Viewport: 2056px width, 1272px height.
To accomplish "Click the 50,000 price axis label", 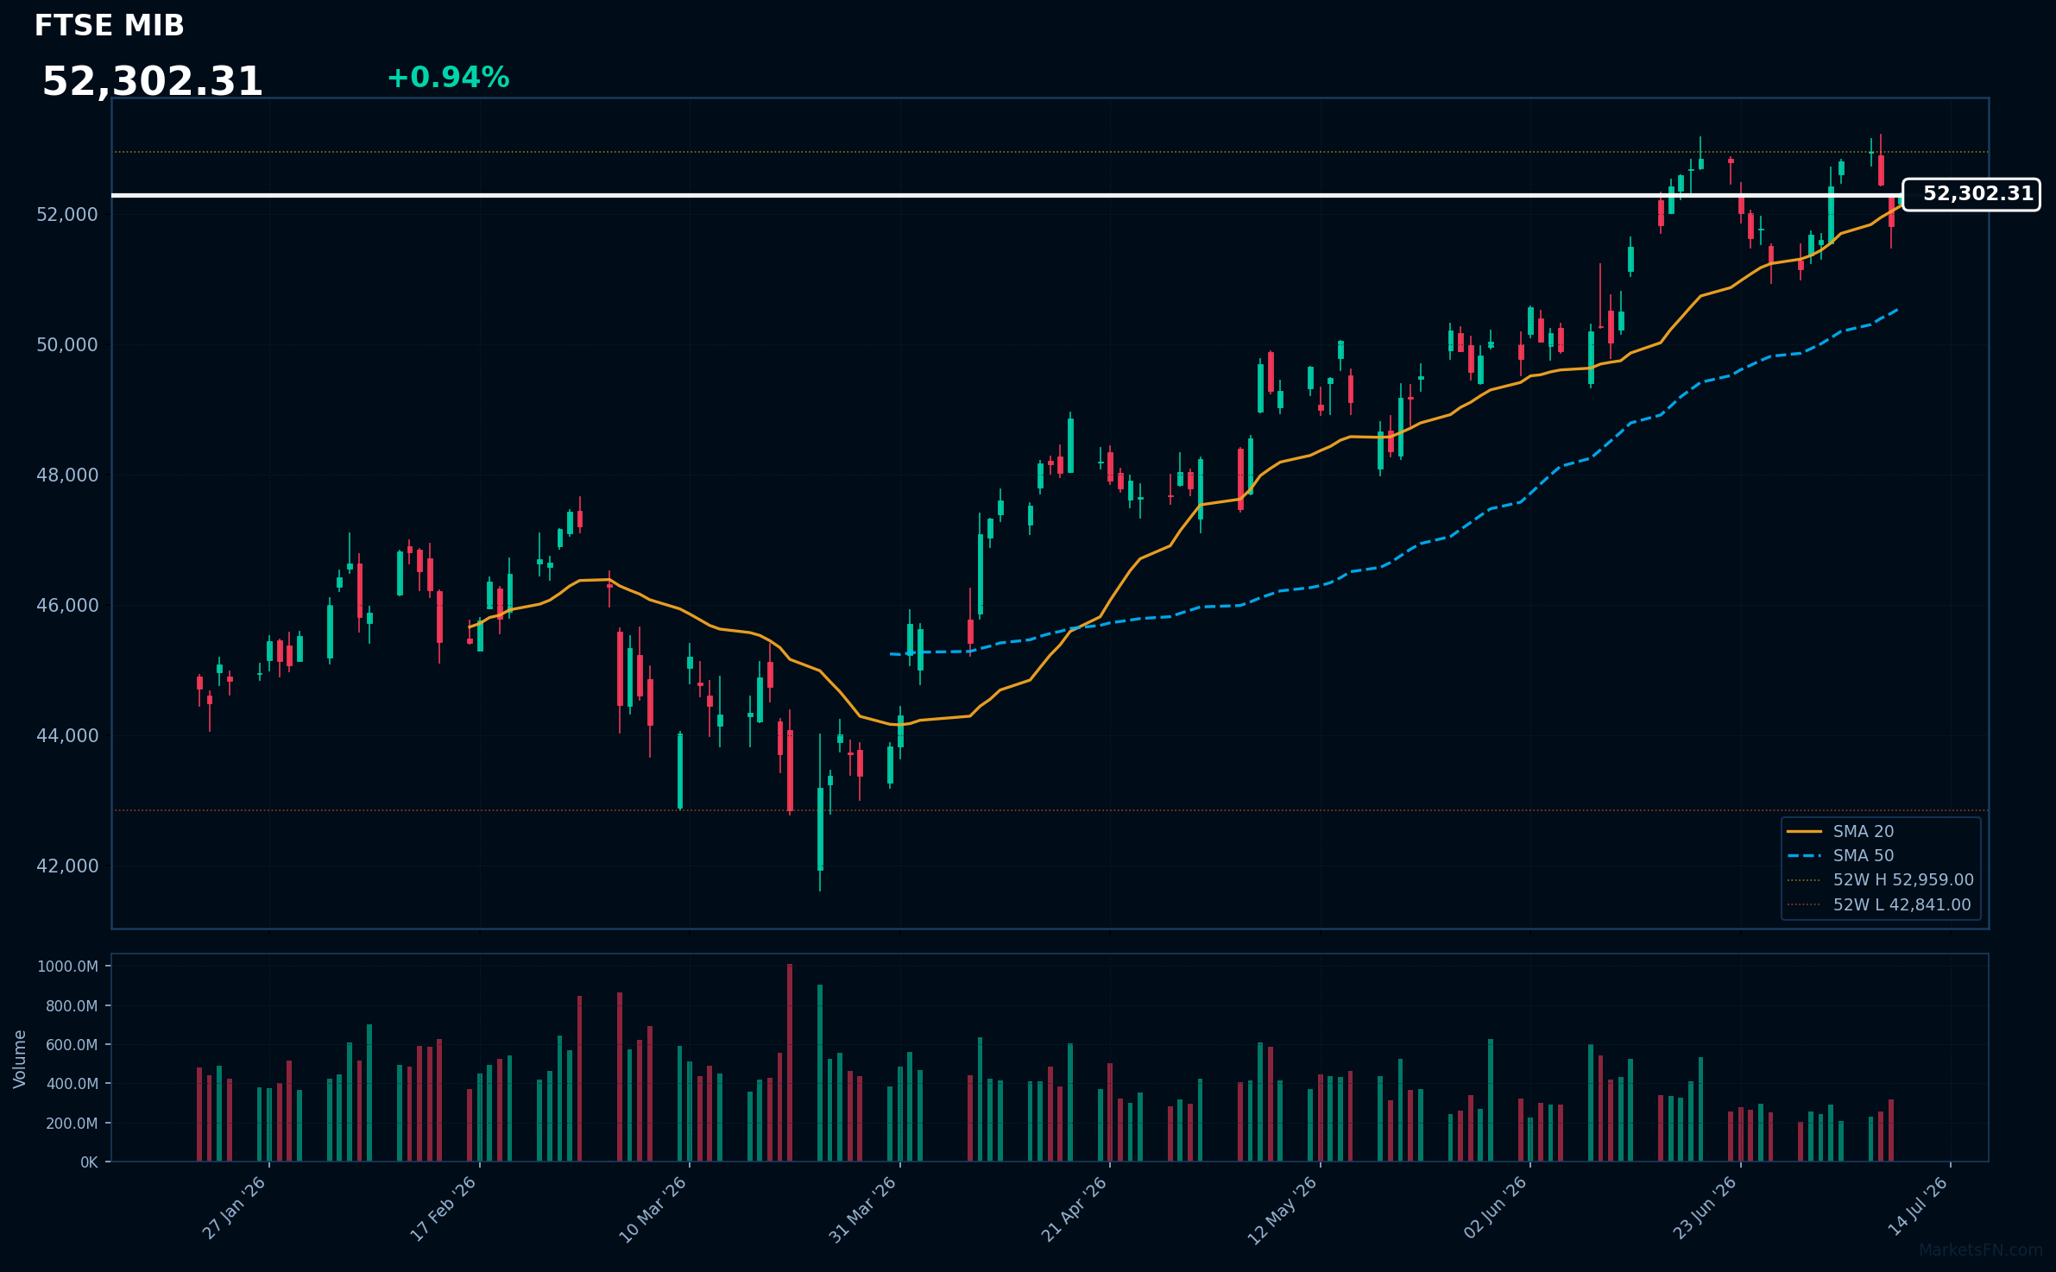I will (67, 344).
